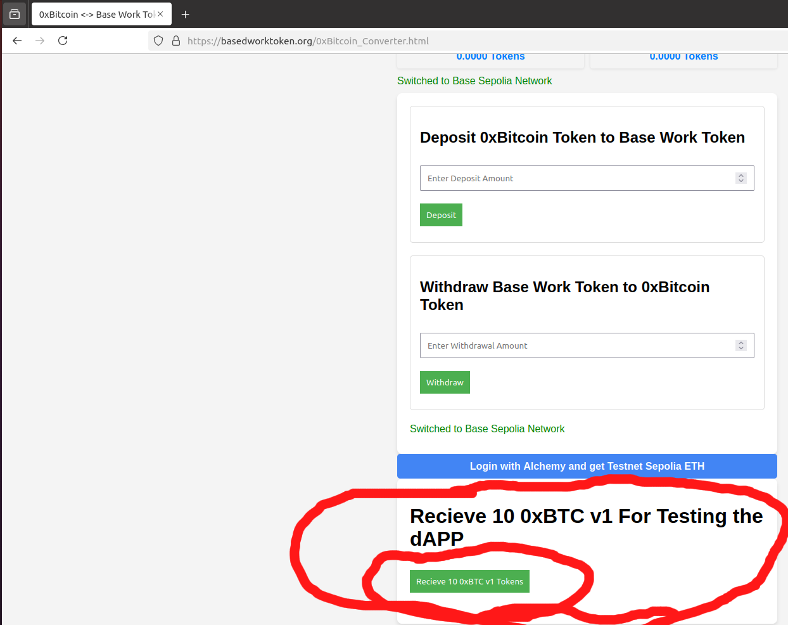Increase deposit amount with the up arrow
Image resolution: width=788 pixels, height=625 pixels.
click(x=741, y=176)
